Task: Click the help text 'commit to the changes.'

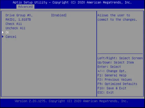Action: pyautogui.click(x=117, y=20)
